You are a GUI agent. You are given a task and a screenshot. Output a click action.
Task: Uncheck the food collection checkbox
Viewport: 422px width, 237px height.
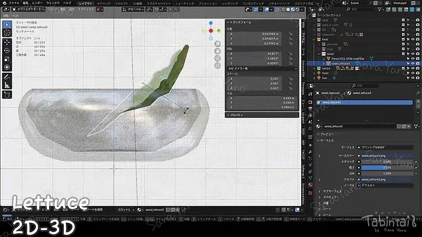pyautogui.click(x=403, y=39)
